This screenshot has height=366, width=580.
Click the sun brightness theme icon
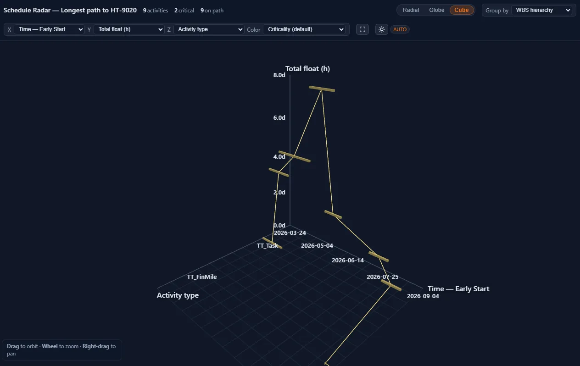381,29
